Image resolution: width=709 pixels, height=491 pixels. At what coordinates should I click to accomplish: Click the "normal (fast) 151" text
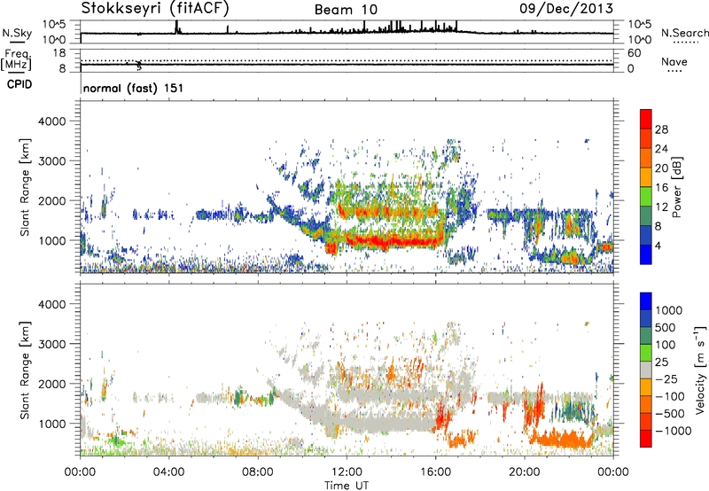(x=134, y=88)
